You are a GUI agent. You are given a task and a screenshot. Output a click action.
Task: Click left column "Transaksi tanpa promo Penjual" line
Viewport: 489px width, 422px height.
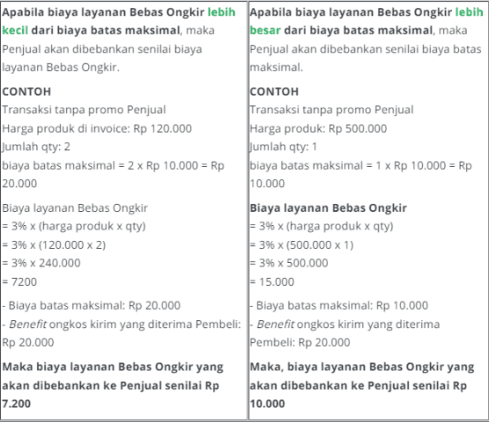[x=84, y=110]
